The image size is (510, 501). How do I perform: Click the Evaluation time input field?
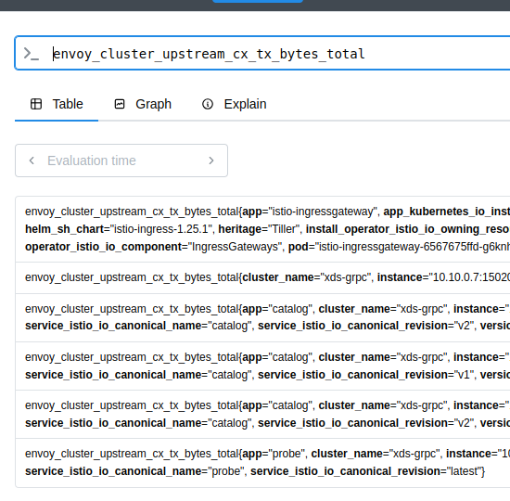(121, 161)
